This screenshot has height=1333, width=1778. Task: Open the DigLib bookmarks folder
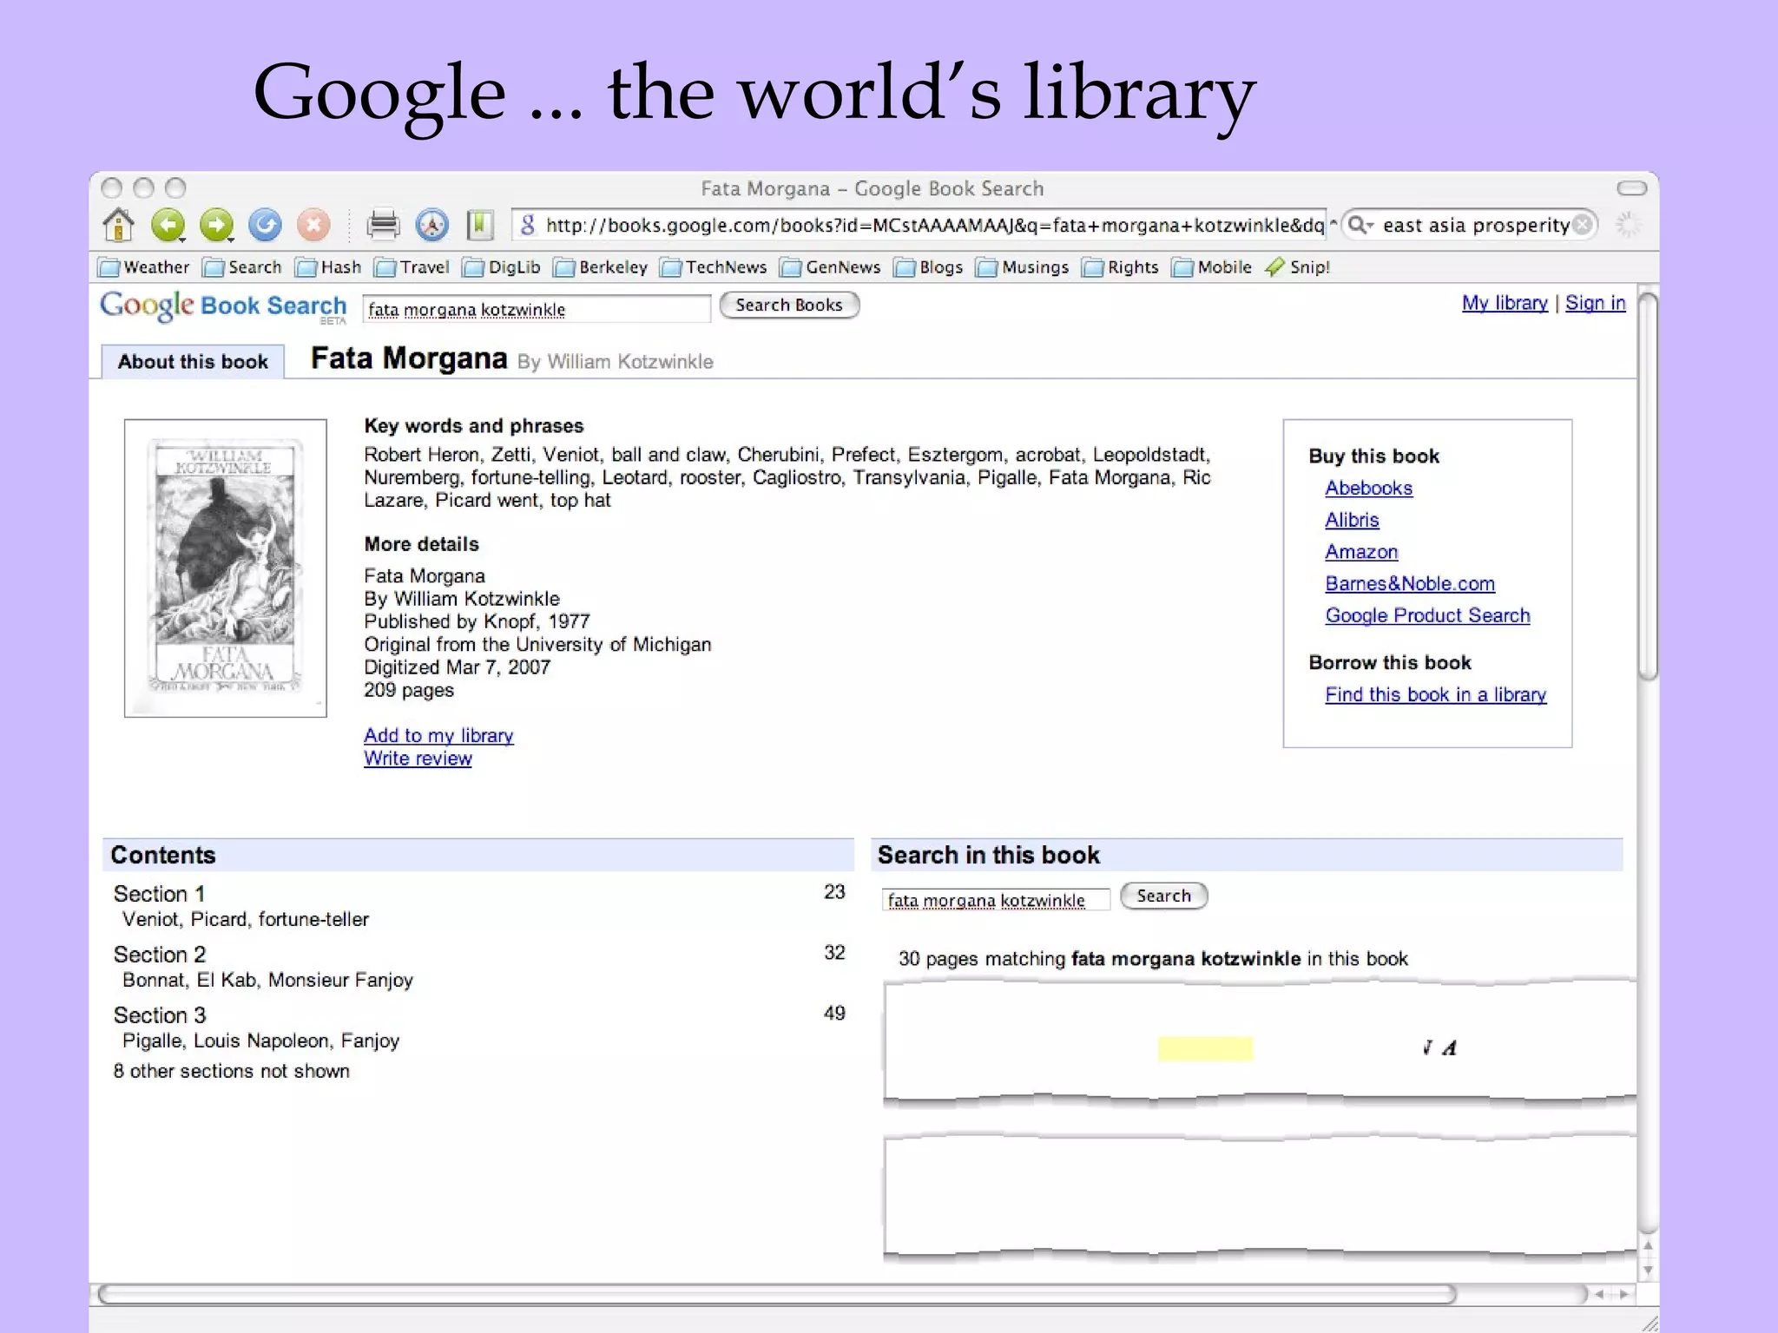coord(502,267)
